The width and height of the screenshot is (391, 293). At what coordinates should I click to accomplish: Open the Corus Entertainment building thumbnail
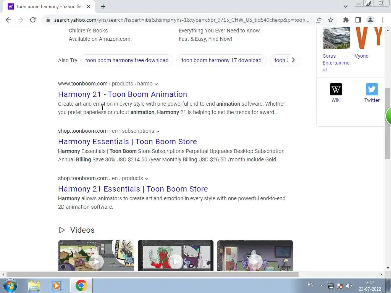(336, 38)
